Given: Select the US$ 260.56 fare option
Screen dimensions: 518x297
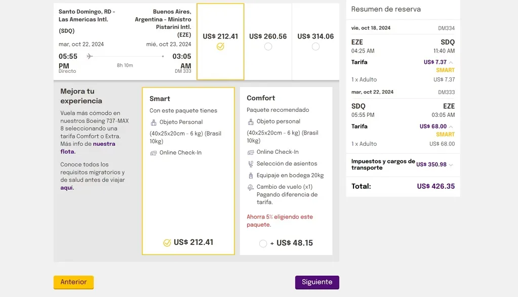Looking at the screenshot, I should click(x=268, y=47).
